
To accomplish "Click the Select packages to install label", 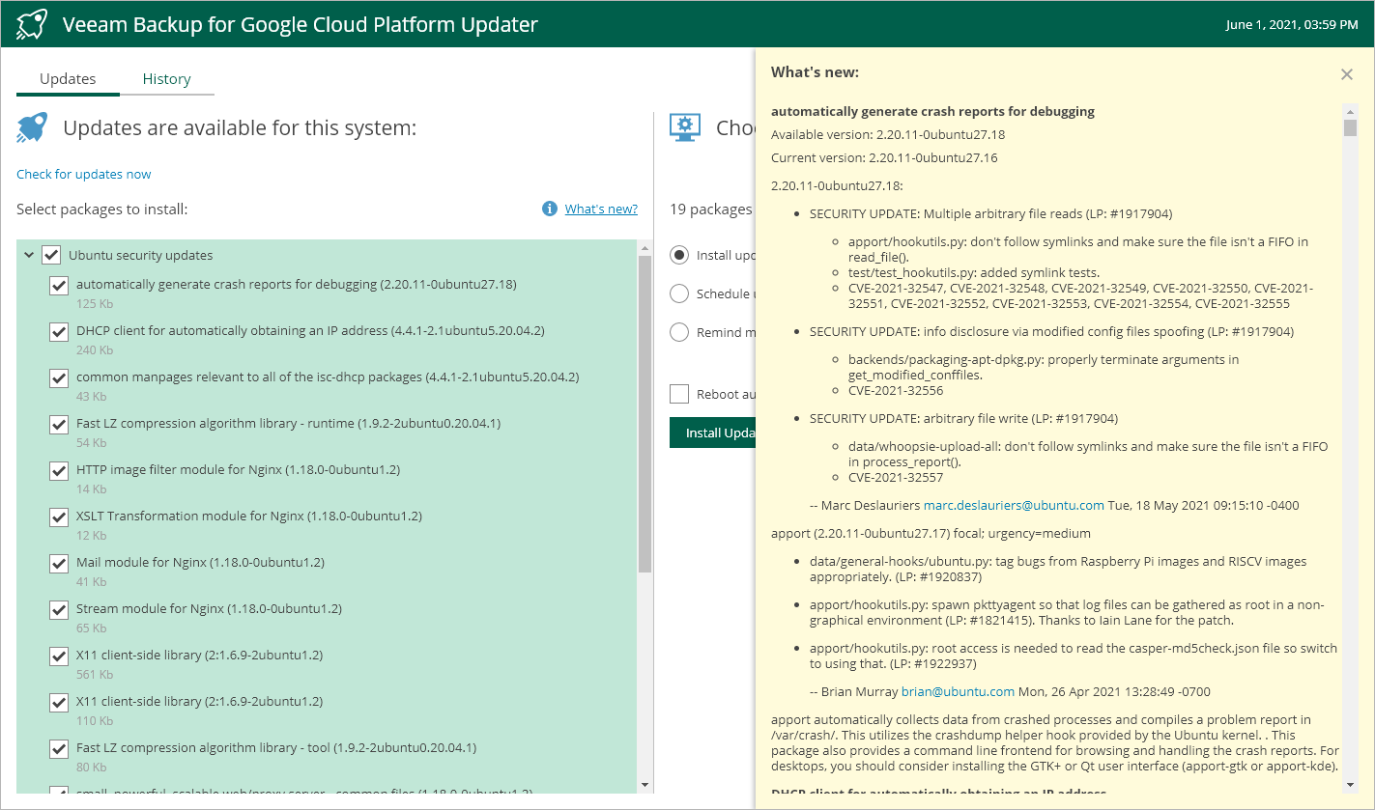I will (x=102, y=209).
